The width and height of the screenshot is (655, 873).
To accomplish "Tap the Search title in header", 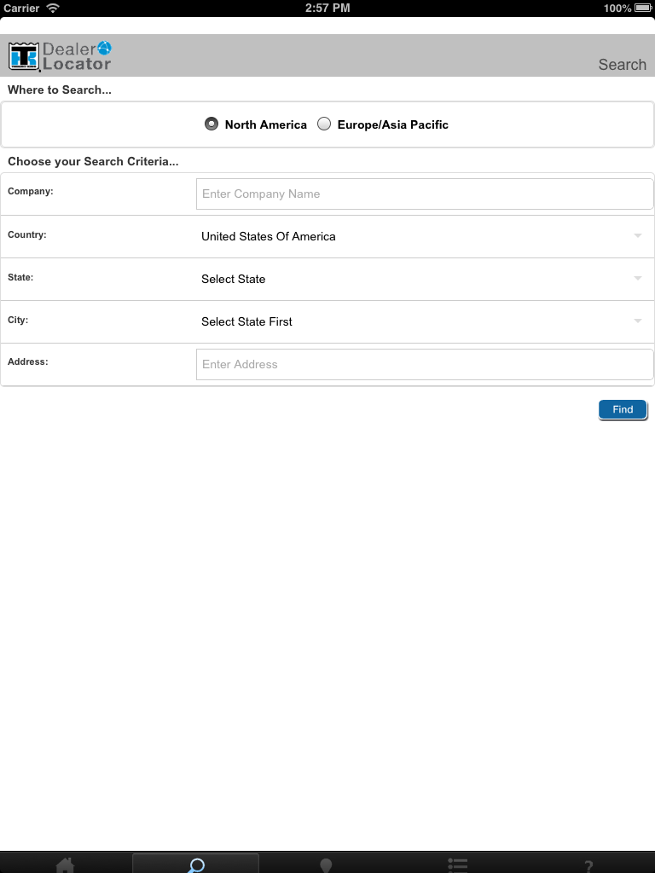I will (622, 65).
